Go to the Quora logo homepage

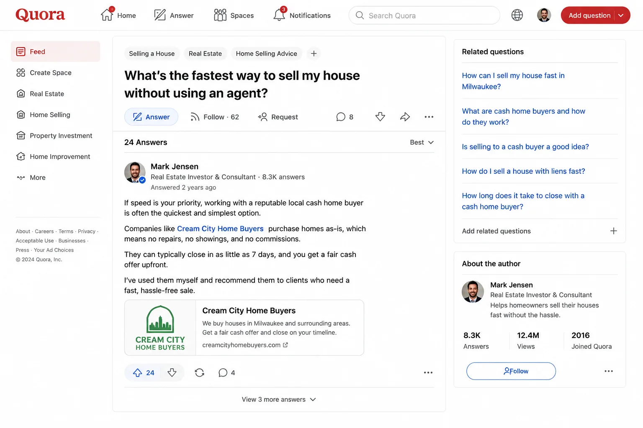click(40, 15)
